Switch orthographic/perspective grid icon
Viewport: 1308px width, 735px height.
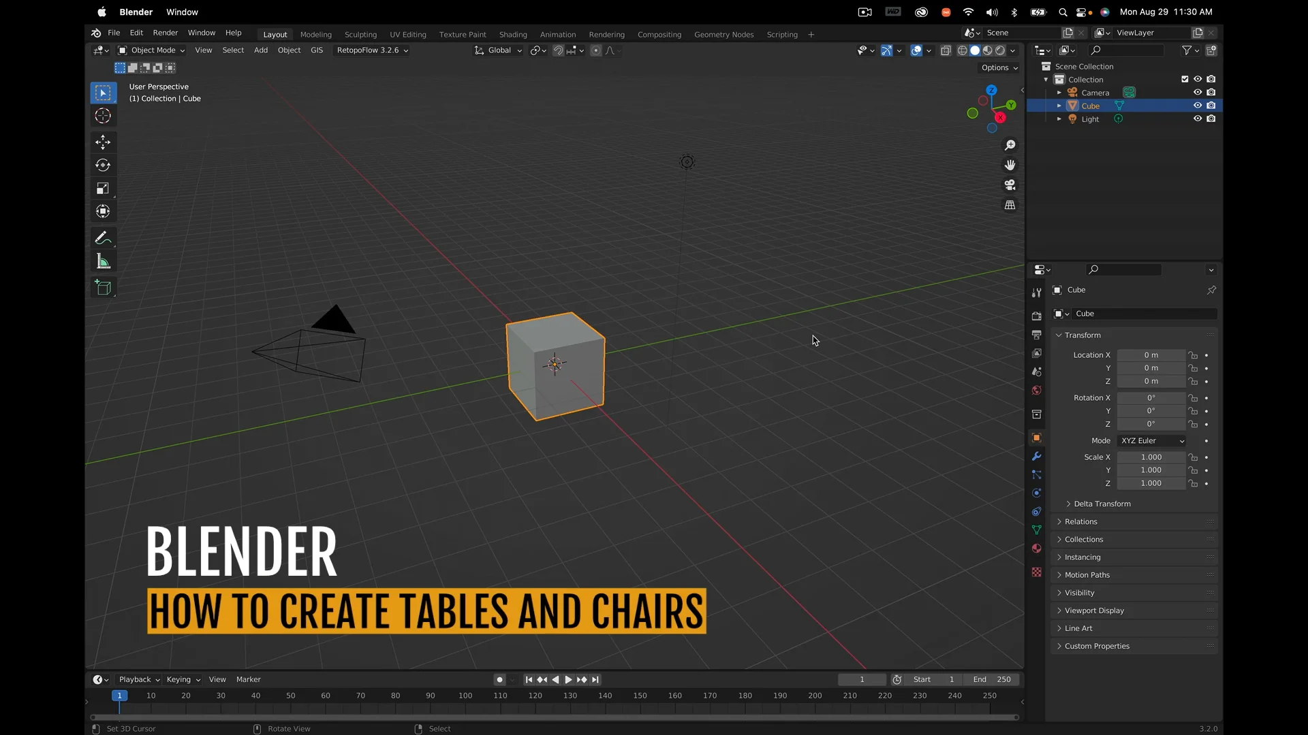[x=1010, y=205]
